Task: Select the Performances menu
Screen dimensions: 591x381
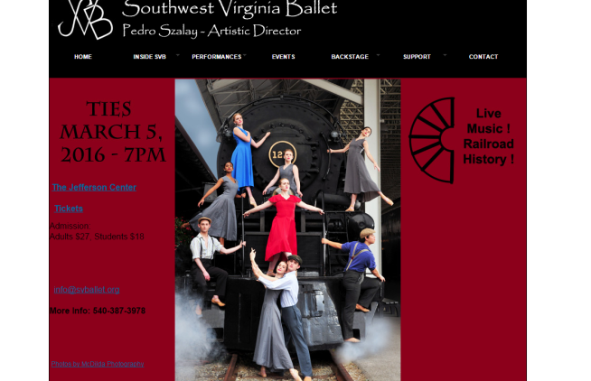Action: [216, 57]
